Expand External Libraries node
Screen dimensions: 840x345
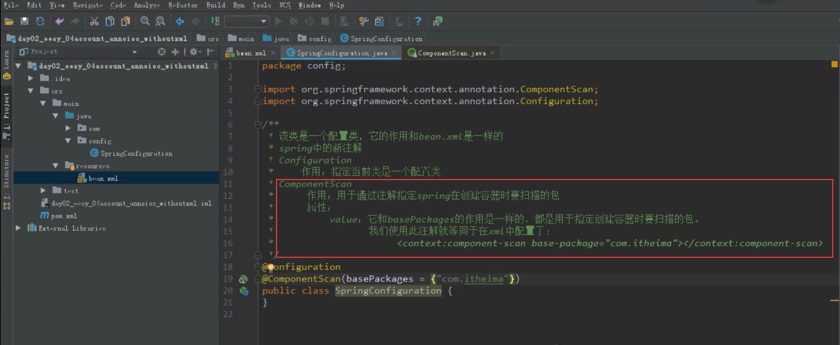pyautogui.click(x=18, y=228)
